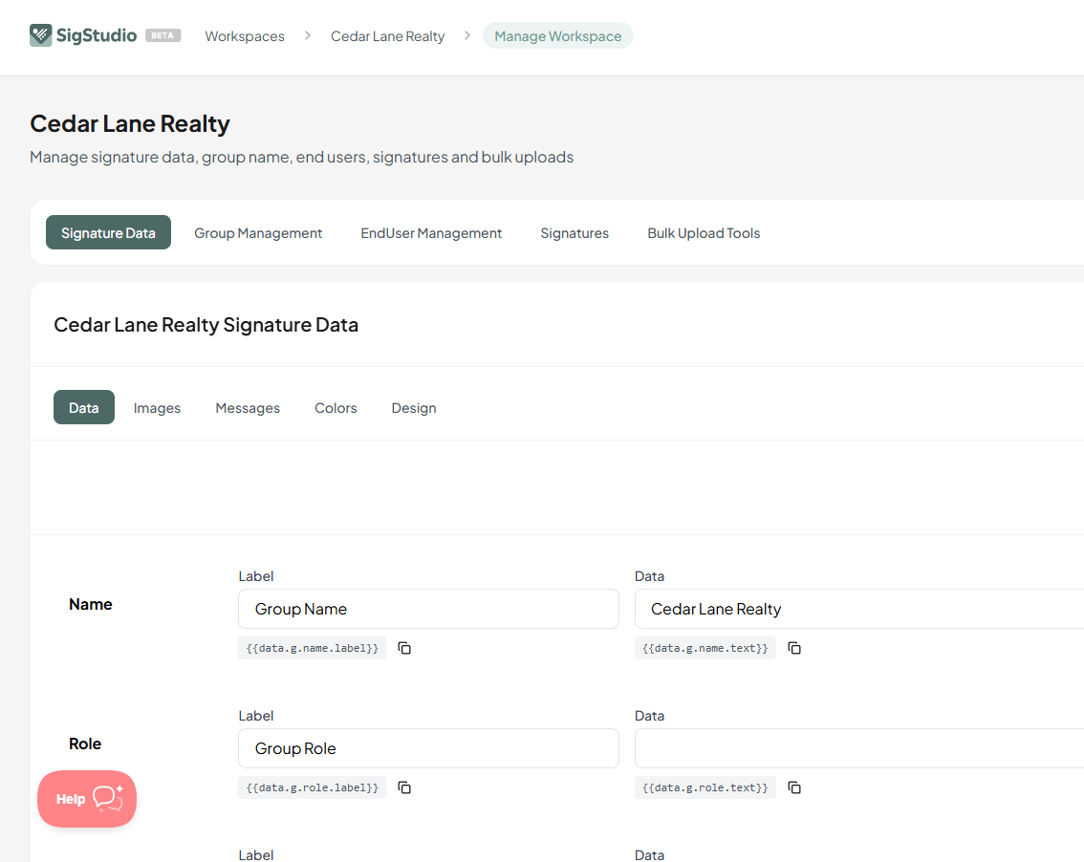1084x862 pixels.
Task: Select the {{data.g.role.text}} code text
Action: click(705, 788)
